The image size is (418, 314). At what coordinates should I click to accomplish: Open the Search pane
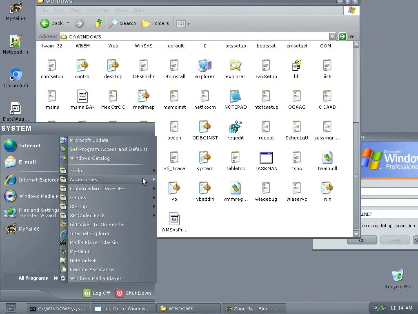coord(122,23)
